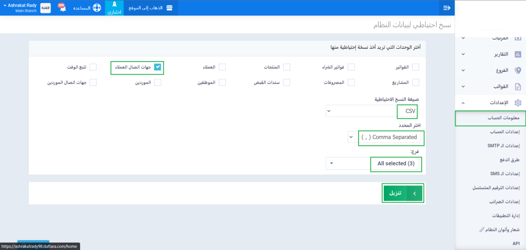Click the help lifebuoy icon
The width and height of the screenshot is (526, 250).
[96, 8]
